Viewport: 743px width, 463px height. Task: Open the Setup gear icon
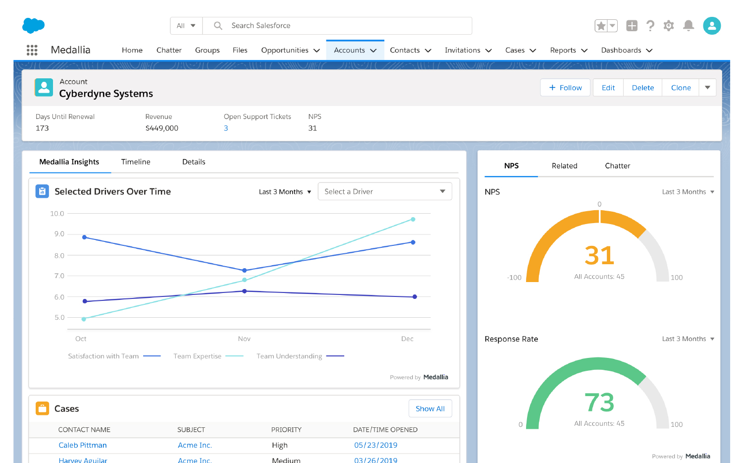point(669,25)
